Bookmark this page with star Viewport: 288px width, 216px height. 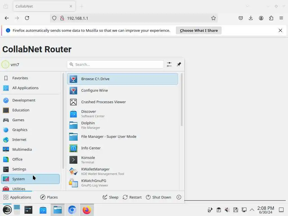click(213, 18)
